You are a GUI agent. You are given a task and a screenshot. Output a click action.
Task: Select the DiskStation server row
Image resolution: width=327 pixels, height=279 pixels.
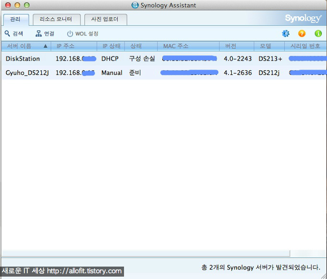pos(164,59)
